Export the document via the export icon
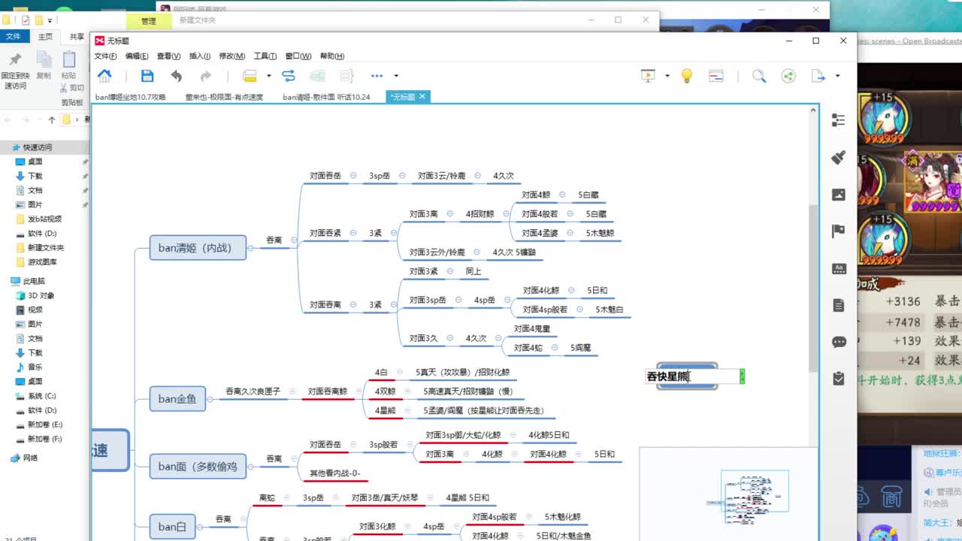The height and width of the screenshot is (541, 962). coord(818,76)
